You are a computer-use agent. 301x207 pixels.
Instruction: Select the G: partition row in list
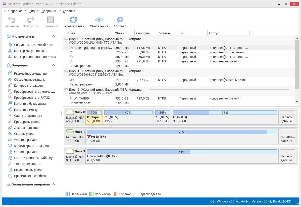coord(179,61)
